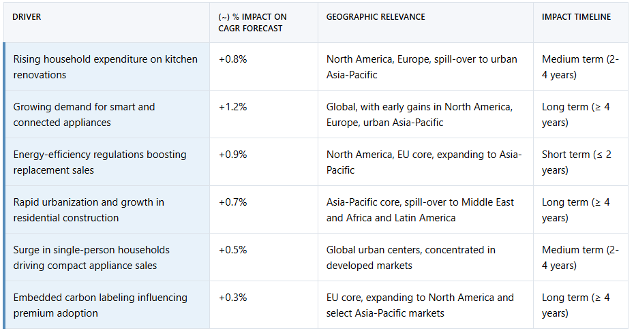This screenshot has width=636, height=333.
Task: Click the +0.7% impact value
Action: coord(232,202)
